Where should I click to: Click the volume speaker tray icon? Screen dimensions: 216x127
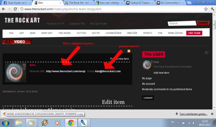click(x=194, y=123)
